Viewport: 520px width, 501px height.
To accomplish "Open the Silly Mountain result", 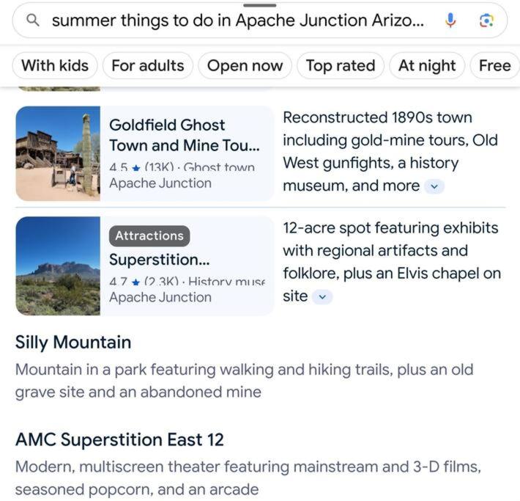I will [73, 343].
